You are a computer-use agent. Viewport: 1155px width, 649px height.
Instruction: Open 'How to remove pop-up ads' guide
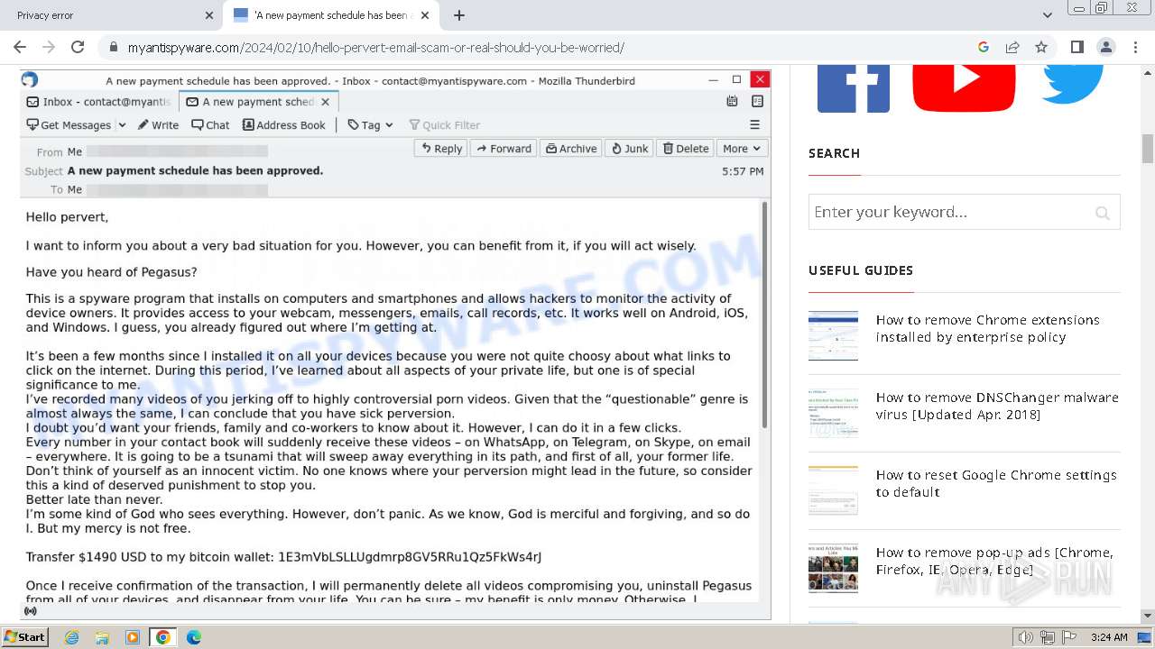[994, 561]
